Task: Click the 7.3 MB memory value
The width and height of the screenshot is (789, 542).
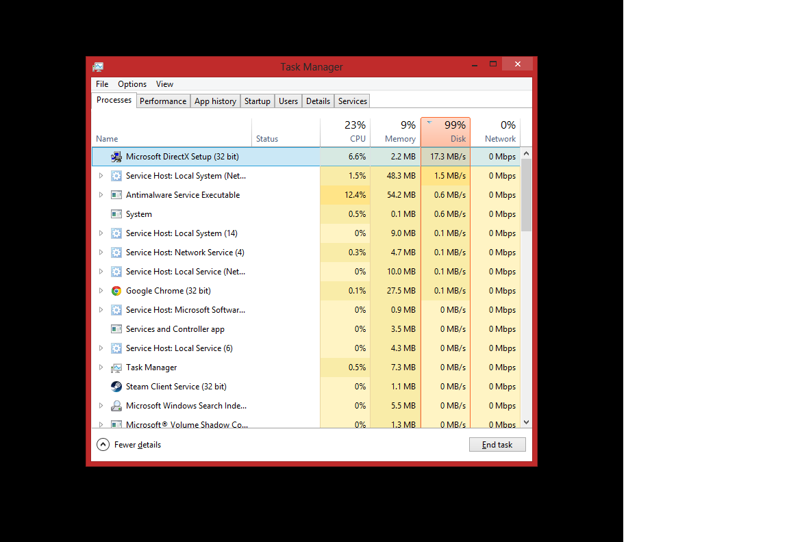Action: pyautogui.click(x=403, y=367)
